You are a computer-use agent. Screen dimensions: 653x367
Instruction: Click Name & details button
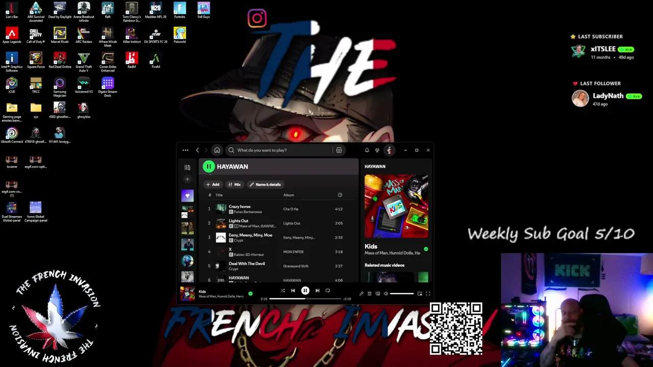point(265,185)
